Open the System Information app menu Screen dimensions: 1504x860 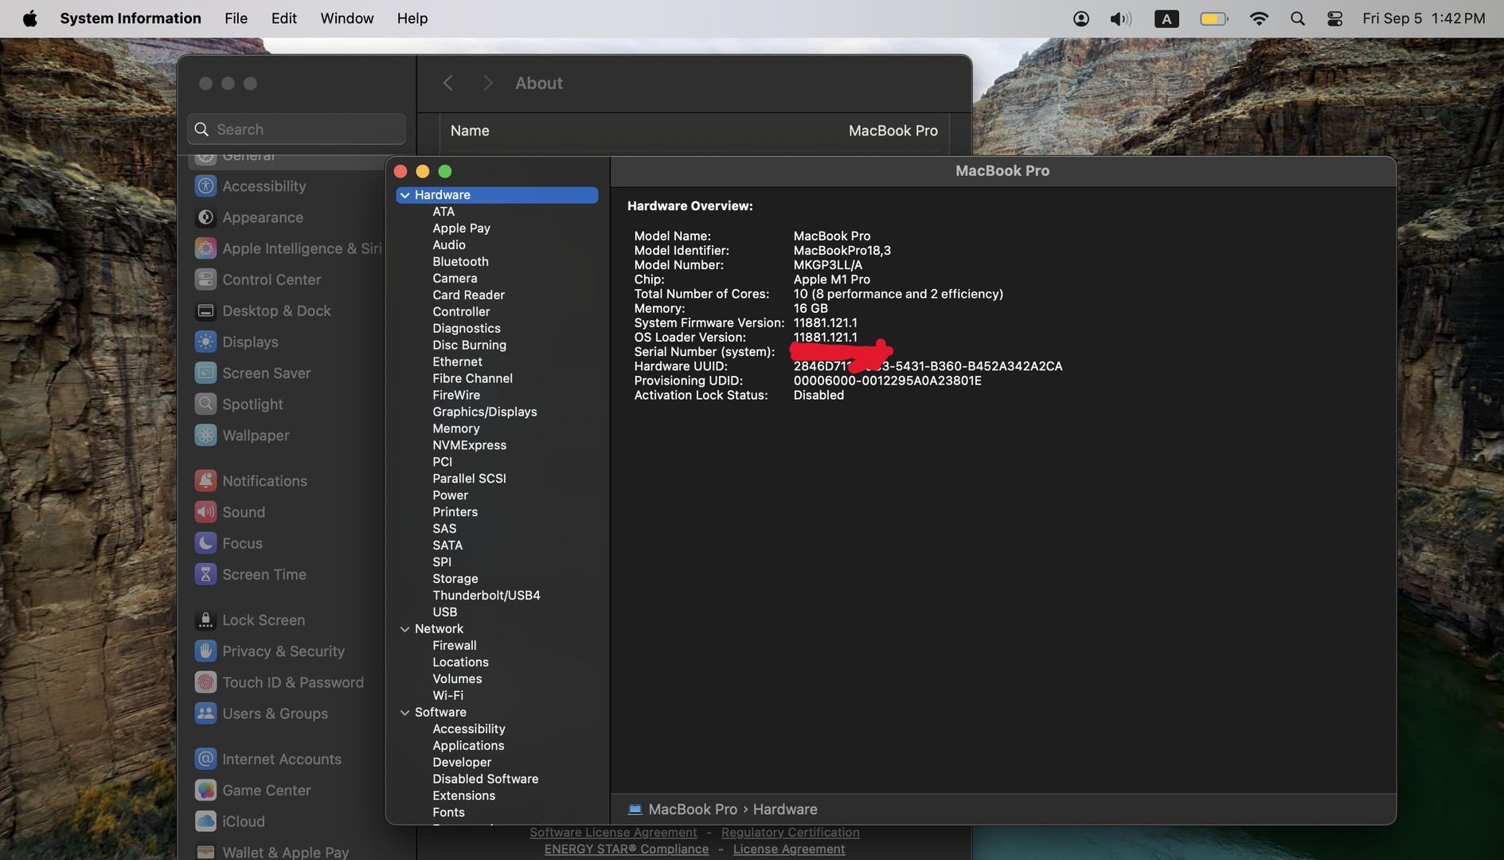click(x=131, y=18)
